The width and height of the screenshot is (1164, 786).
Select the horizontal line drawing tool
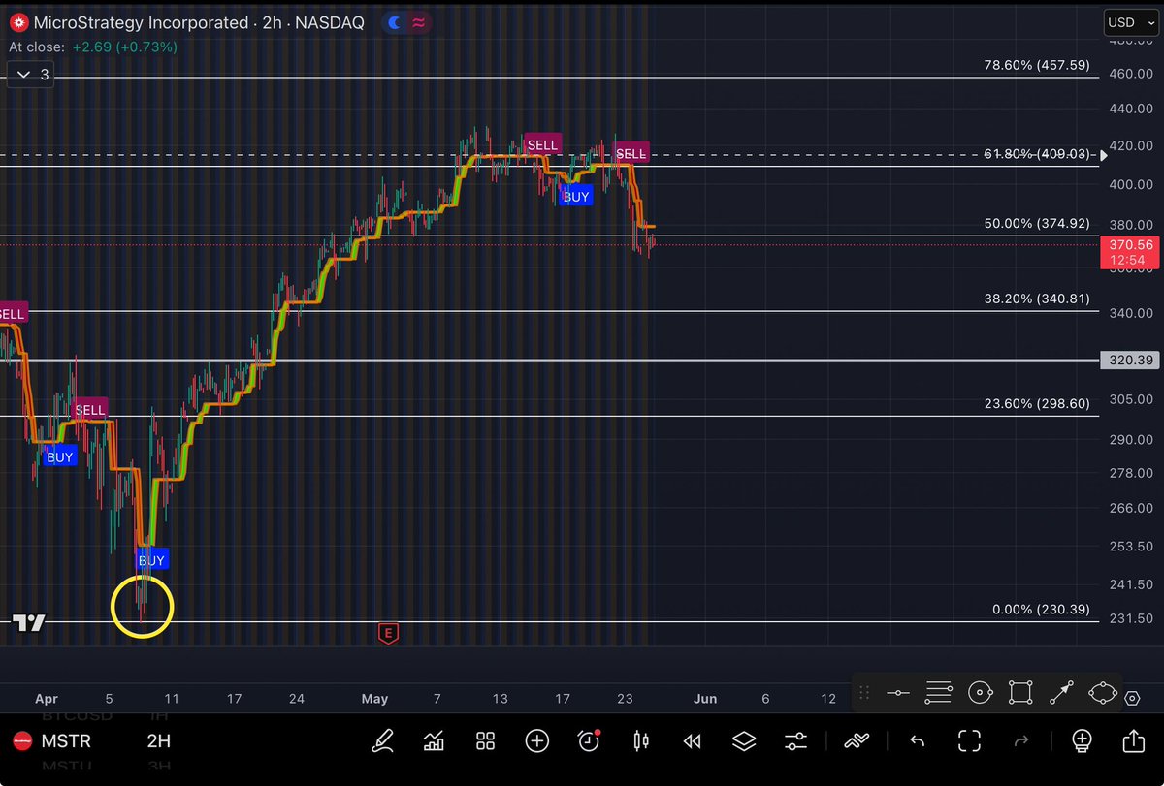pos(898,693)
